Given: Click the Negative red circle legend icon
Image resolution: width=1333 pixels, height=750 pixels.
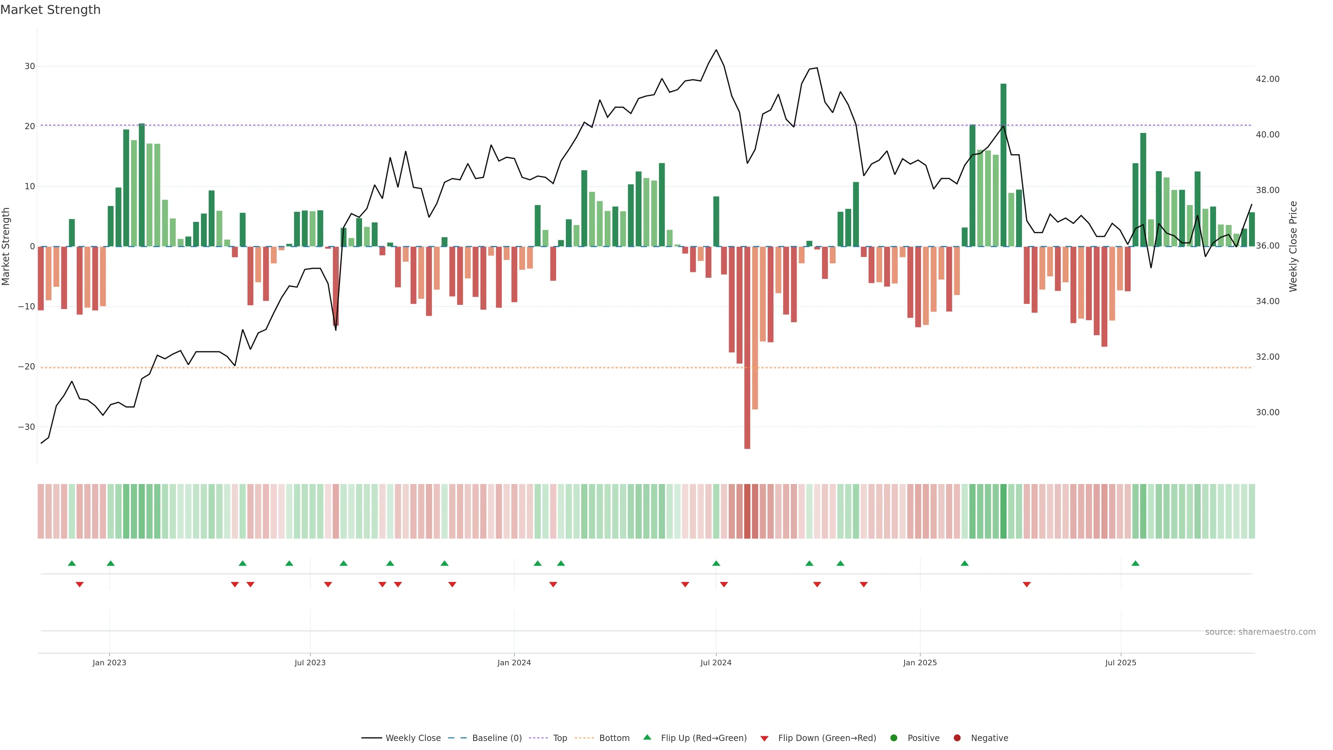Looking at the screenshot, I should click(957, 737).
